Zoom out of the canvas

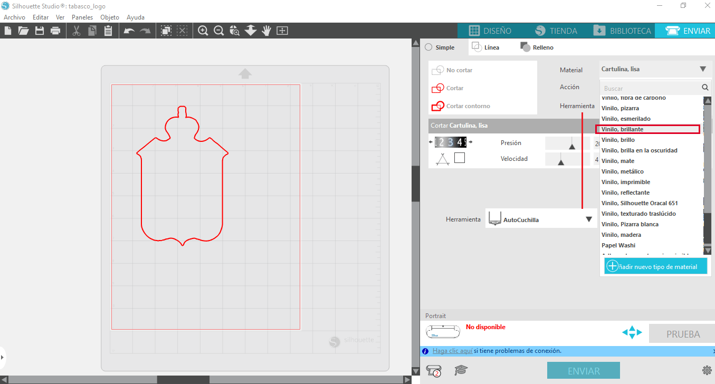218,31
